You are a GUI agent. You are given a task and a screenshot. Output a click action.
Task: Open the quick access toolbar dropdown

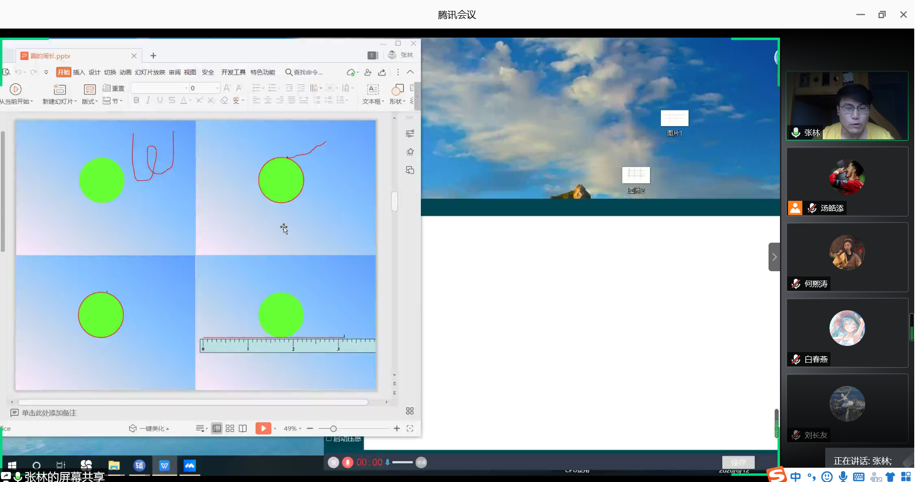pos(46,72)
